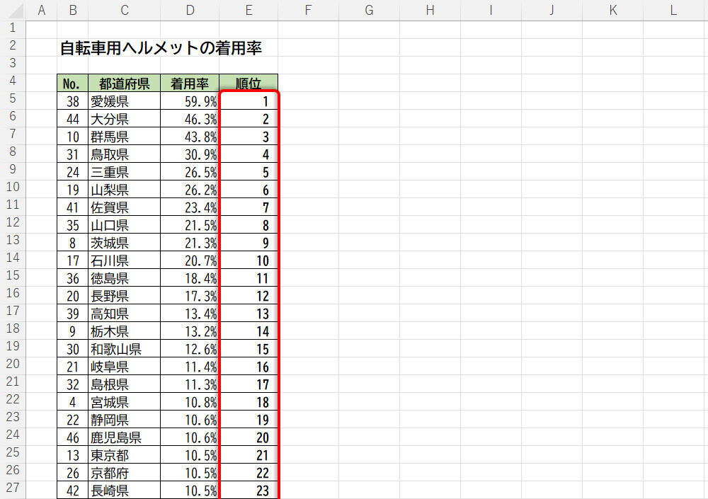The height and width of the screenshot is (499, 708).
Task: Click column L header
Action: [x=673, y=10]
